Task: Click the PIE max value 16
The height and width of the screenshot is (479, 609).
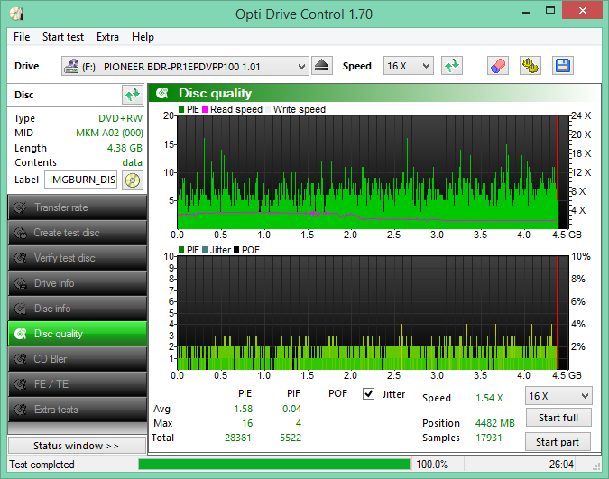Action: click(x=247, y=423)
